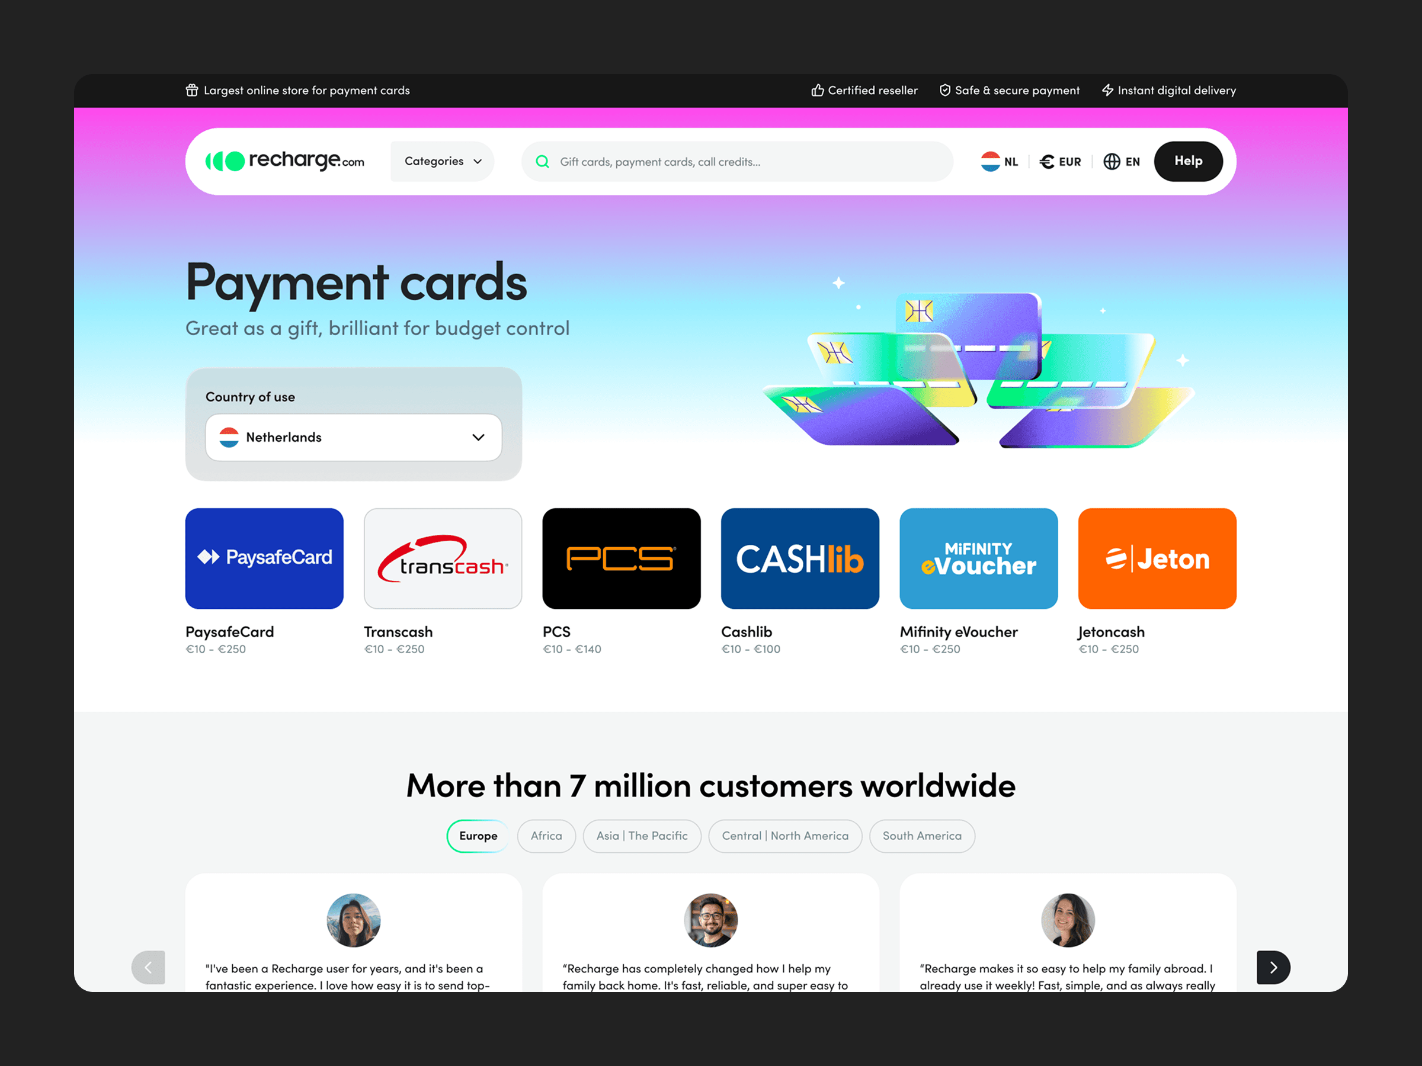Click the globe EN language icon
The height and width of the screenshot is (1066, 1422).
[1112, 161]
